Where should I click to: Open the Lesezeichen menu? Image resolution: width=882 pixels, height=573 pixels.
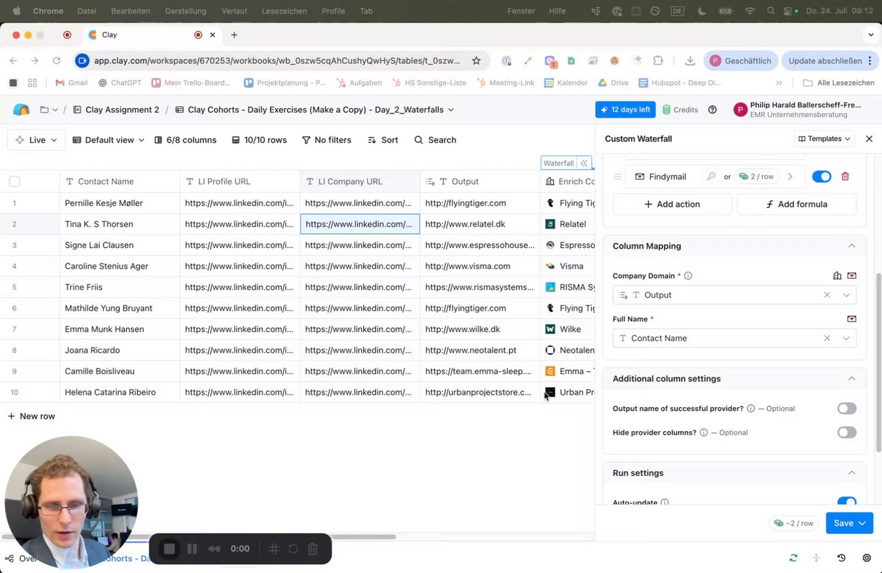coord(285,11)
